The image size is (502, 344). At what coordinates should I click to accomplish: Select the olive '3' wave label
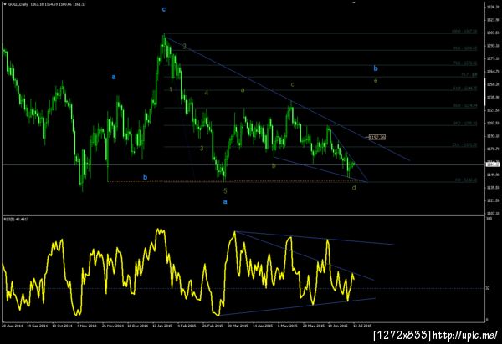(x=202, y=149)
